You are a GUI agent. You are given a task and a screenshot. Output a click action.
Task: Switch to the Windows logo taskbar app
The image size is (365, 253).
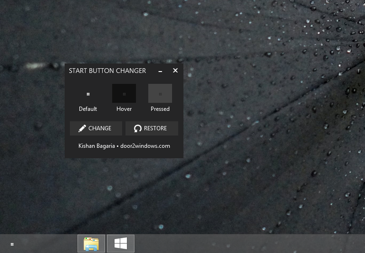(121, 244)
